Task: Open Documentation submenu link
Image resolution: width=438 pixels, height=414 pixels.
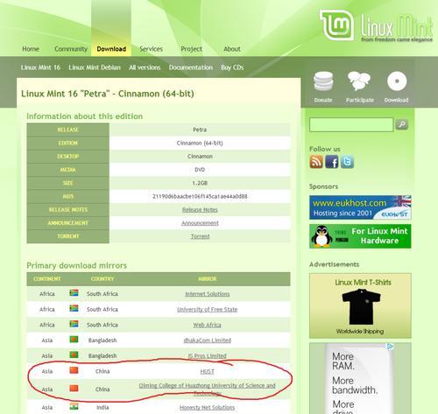Action: [x=191, y=67]
